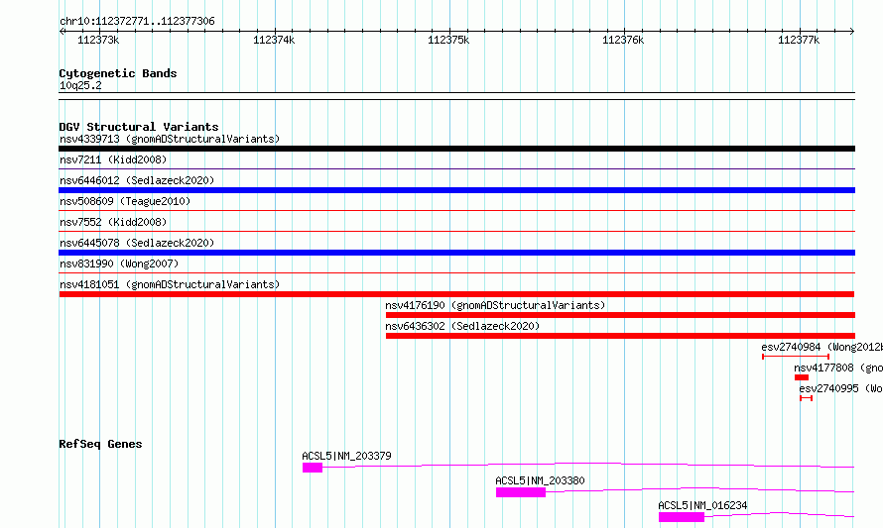The height and width of the screenshot is (528, 883).
Task: Open the ACSL5|NM_203380 gene label
Action: tap(540, 480)
